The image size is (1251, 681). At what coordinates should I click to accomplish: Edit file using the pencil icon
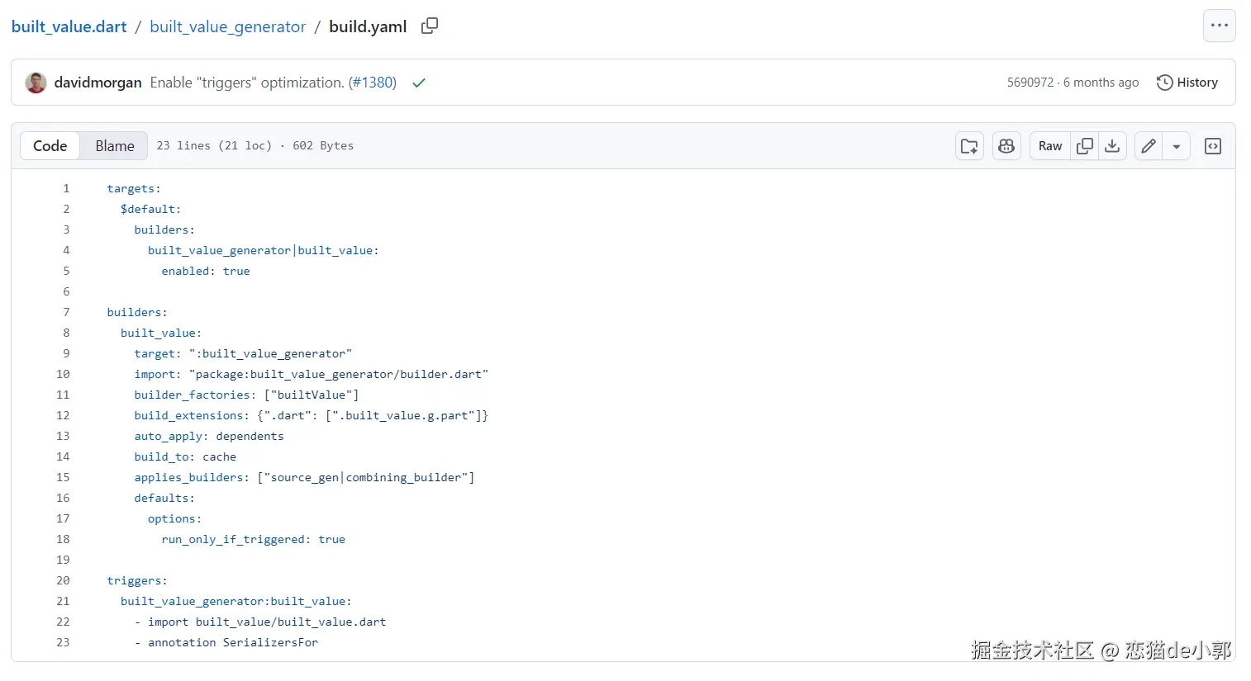pyautogui.click(x=1149, y=146)
